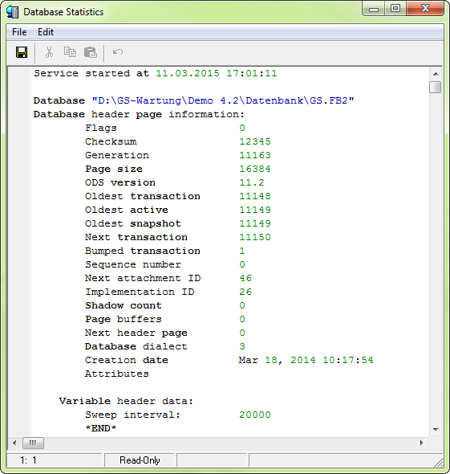The height and width of the screenshot is (474, 450).
Task: Click 'Database header page information:' line
Action: (139, 114)
